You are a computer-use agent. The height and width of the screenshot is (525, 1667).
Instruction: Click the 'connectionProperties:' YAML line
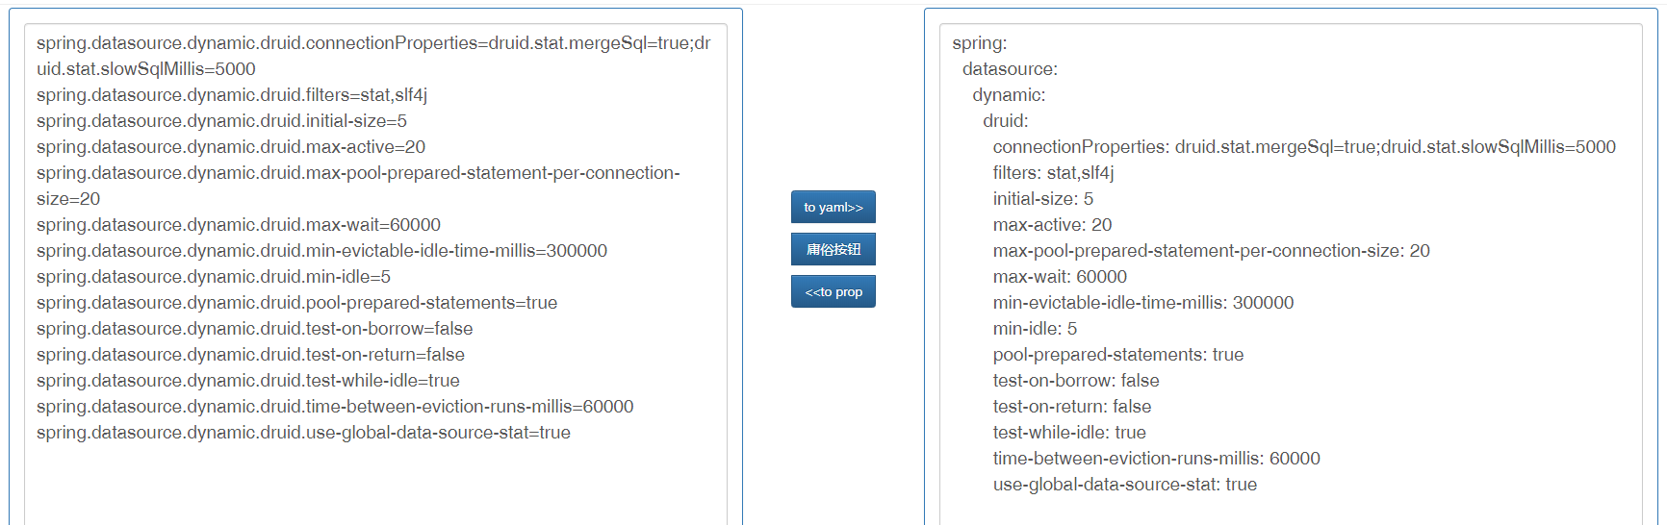1304,147
